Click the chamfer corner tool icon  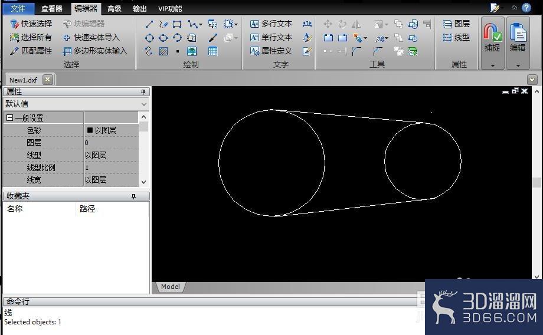coord(378,51)
